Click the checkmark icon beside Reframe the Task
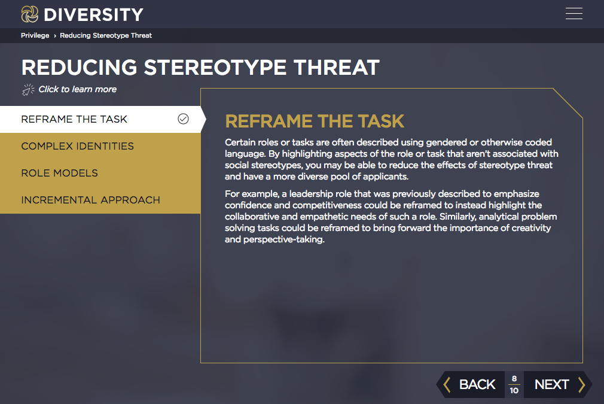 coord(183,119)
